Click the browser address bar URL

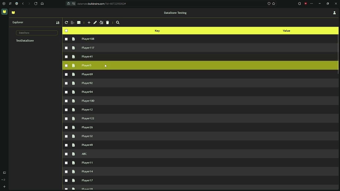[101, 4]
